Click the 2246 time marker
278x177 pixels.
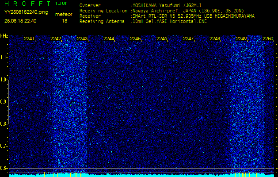pos(162,38)
